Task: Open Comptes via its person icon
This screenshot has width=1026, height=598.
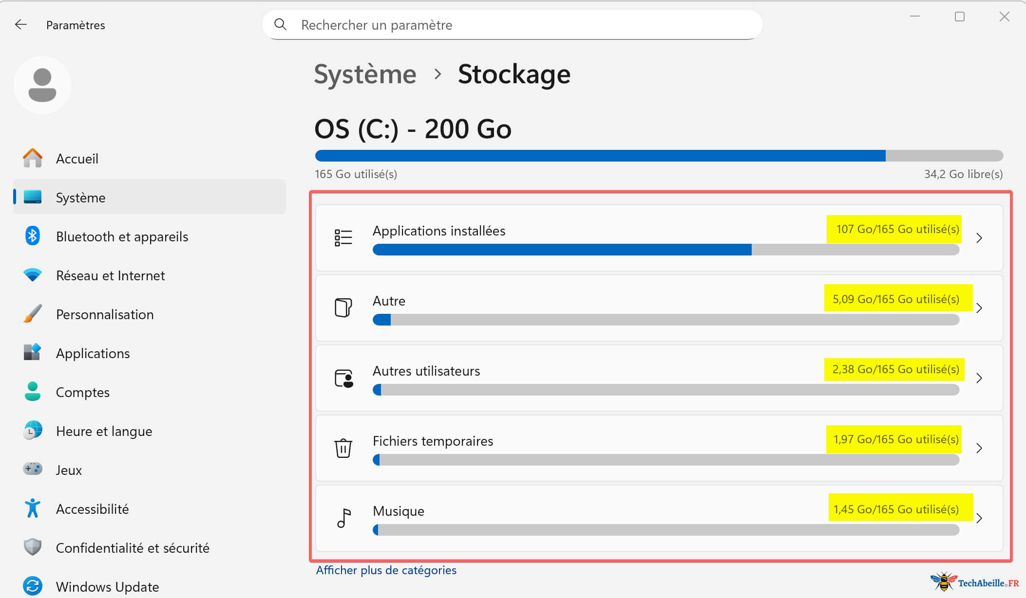Action: point(32,392)
